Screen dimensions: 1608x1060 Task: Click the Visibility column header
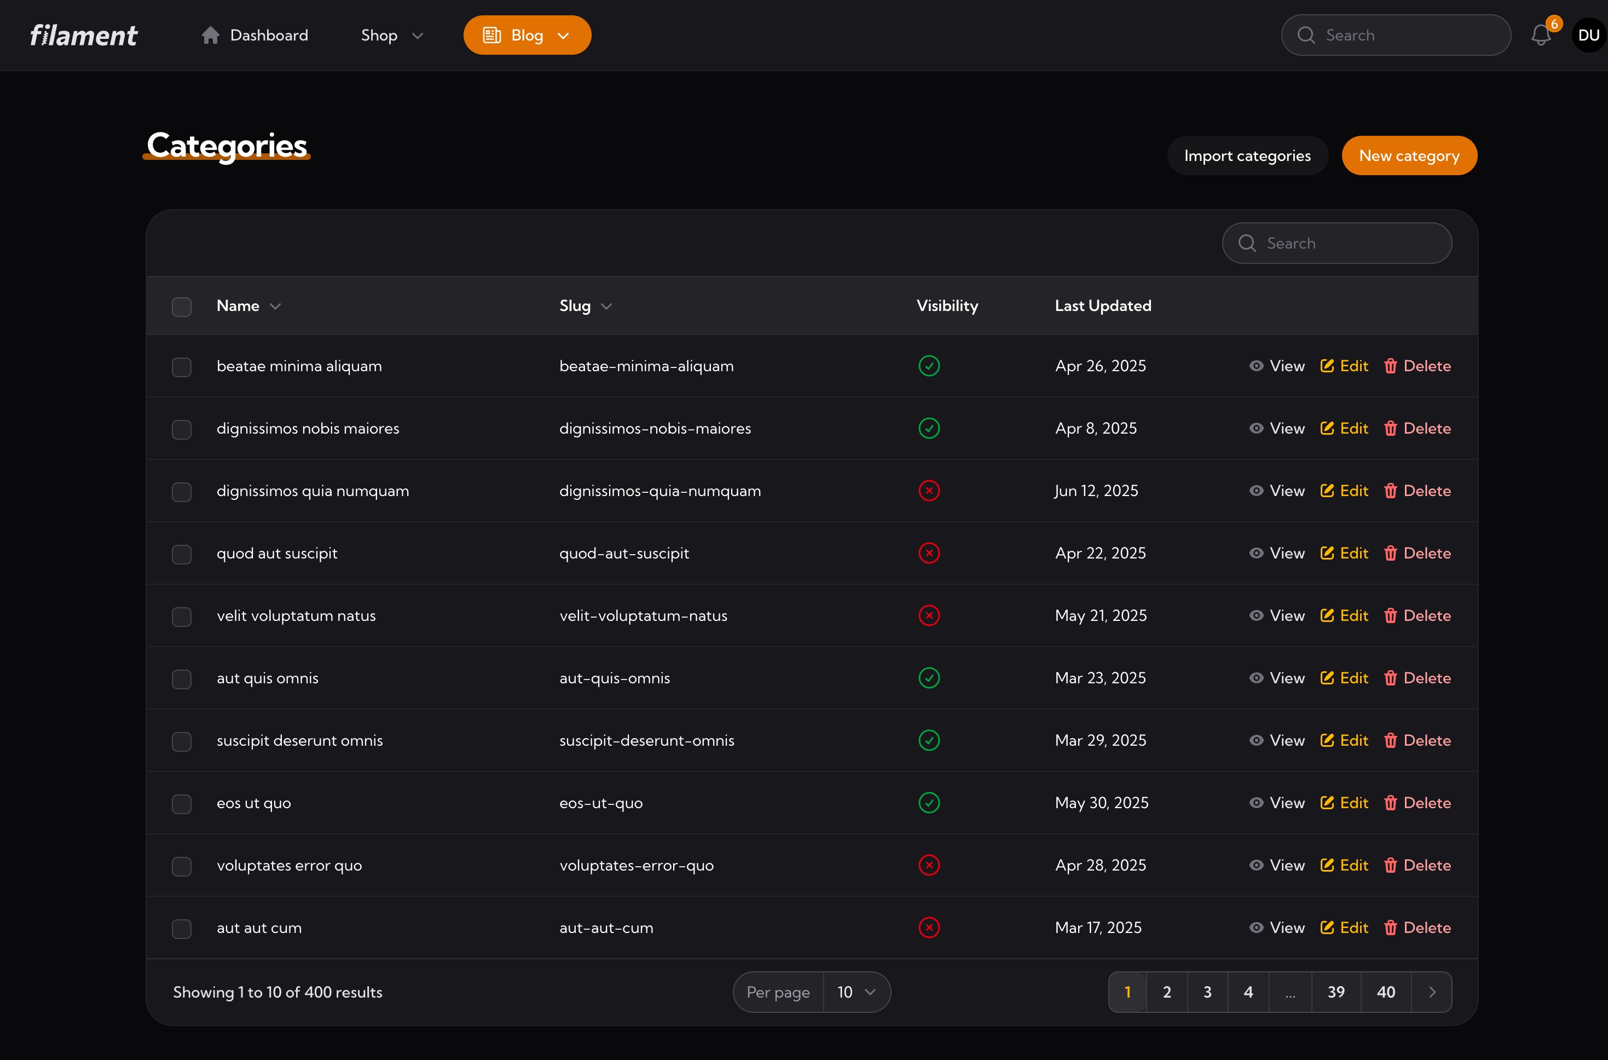(x=947, y=306)
